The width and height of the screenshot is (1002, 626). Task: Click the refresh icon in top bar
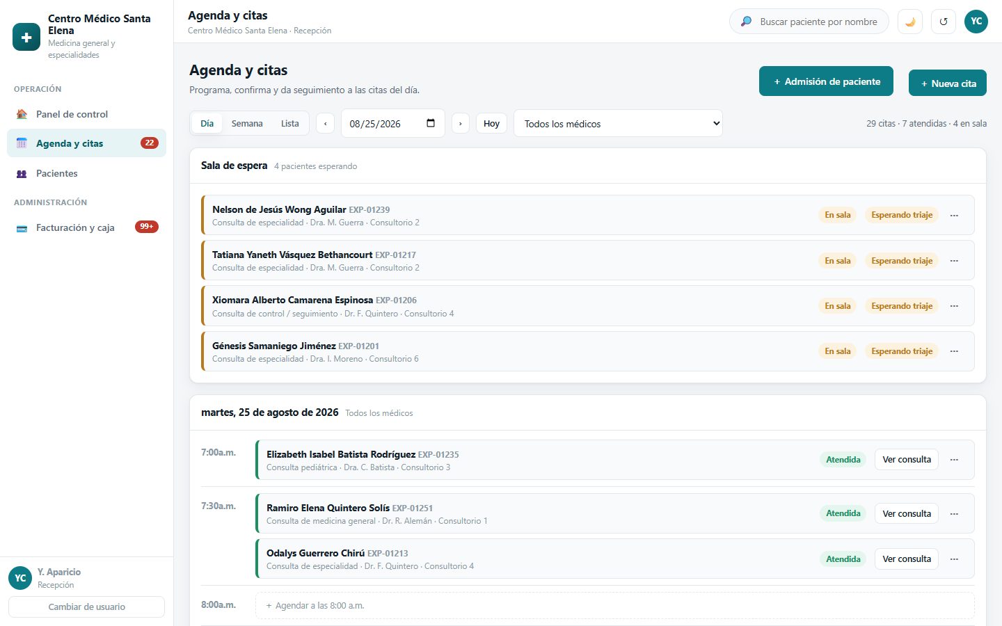click(944, 22)
